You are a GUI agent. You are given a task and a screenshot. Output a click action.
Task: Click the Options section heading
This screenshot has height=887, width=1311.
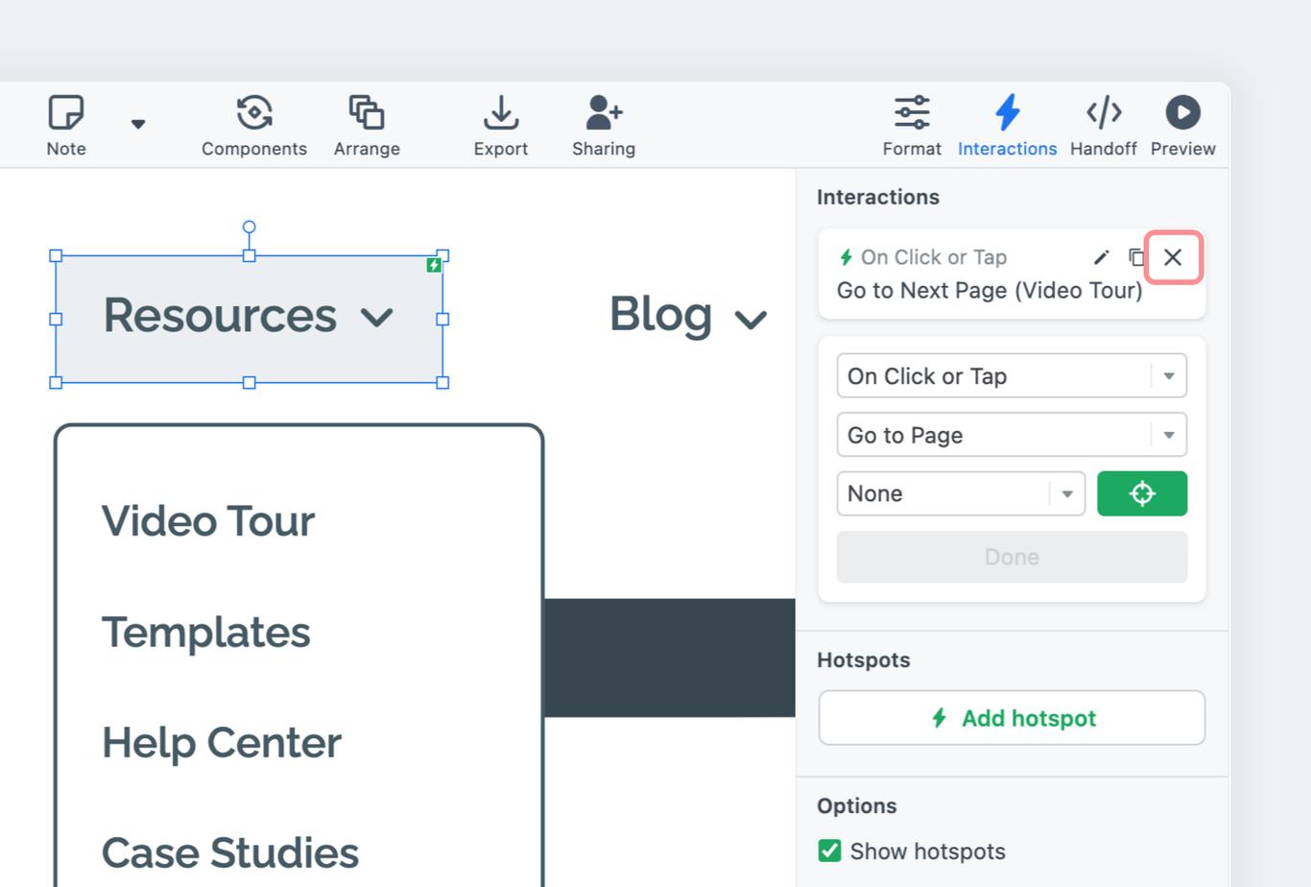click(x=857, y=806)
